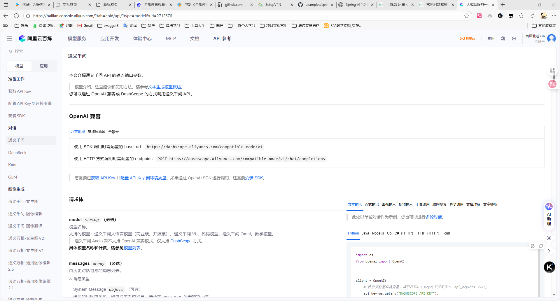Click the 阿里云百炼 logo
This screenshot has width=560, height=301.
pyautogui.click(x=36, y=38)
